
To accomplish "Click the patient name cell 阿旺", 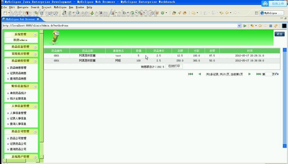I will (x=118, y=60).
